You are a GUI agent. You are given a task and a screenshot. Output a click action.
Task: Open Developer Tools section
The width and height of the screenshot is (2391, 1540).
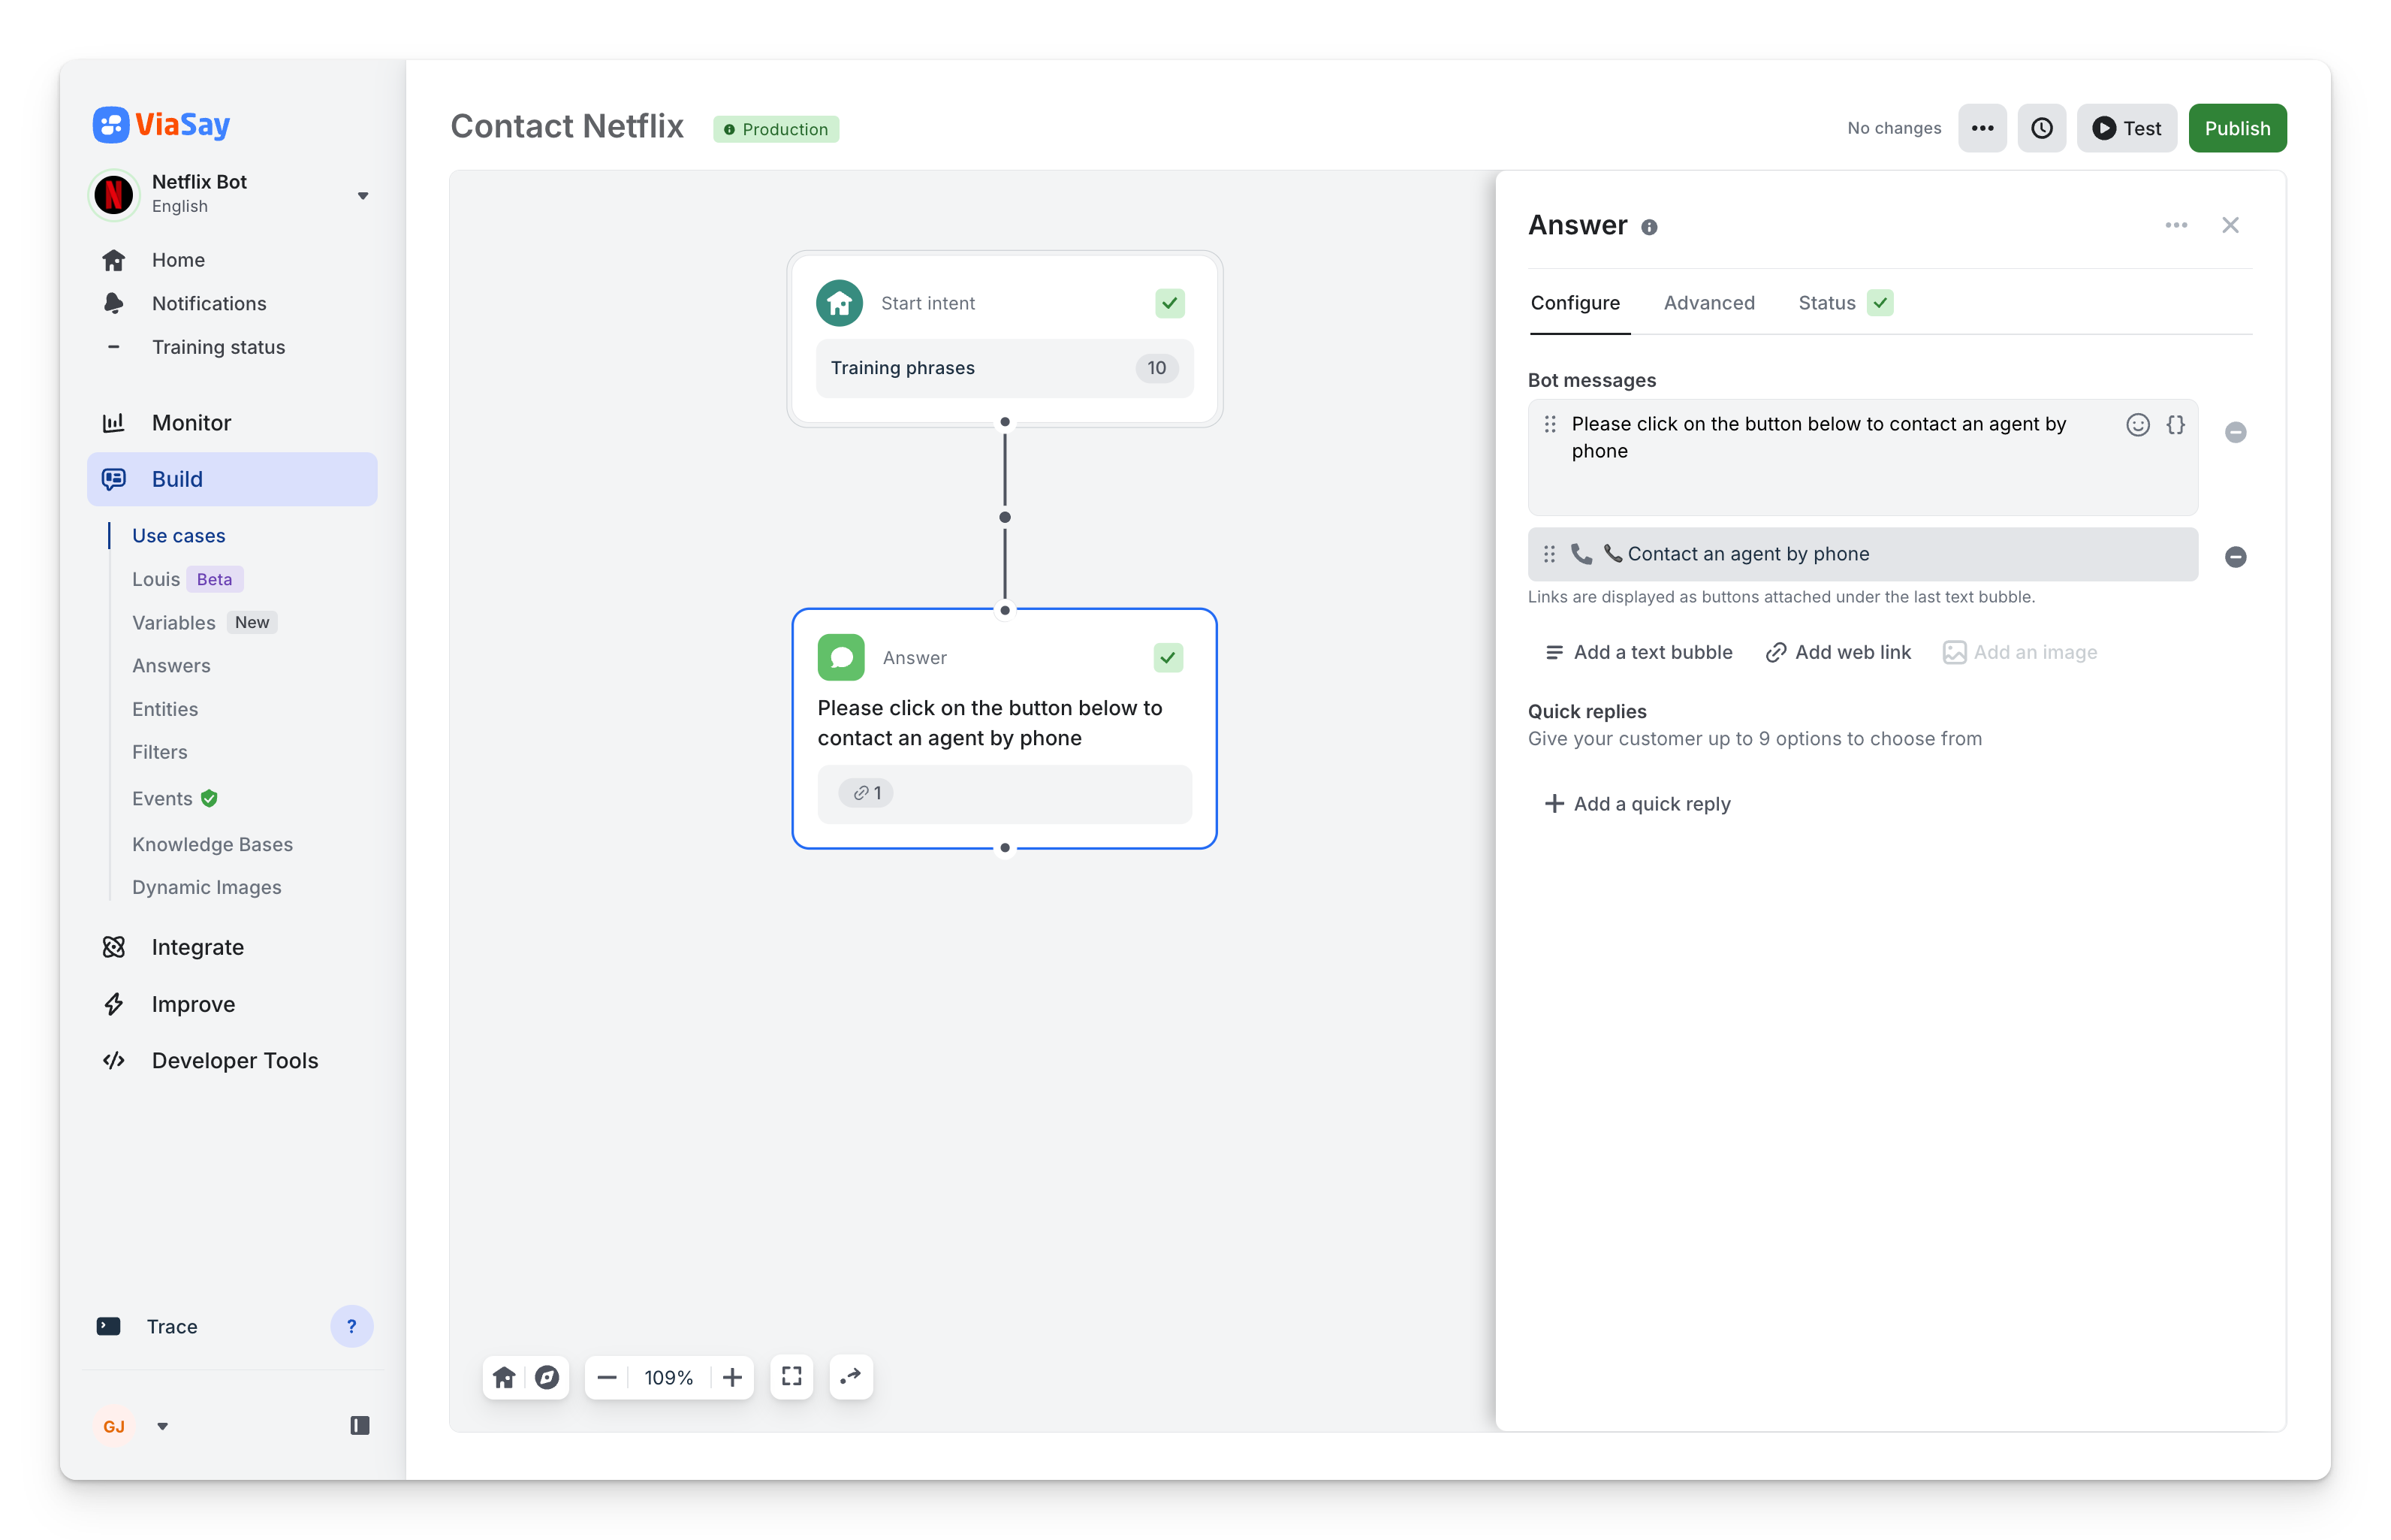point(235,1060)
